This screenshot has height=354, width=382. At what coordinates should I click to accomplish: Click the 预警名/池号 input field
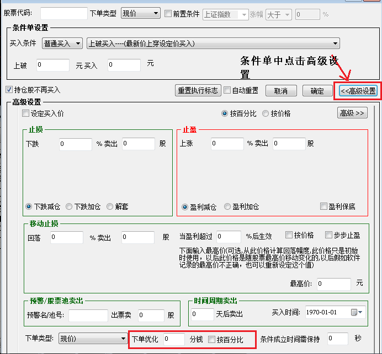pyautogui.click(x=88, y=315)
